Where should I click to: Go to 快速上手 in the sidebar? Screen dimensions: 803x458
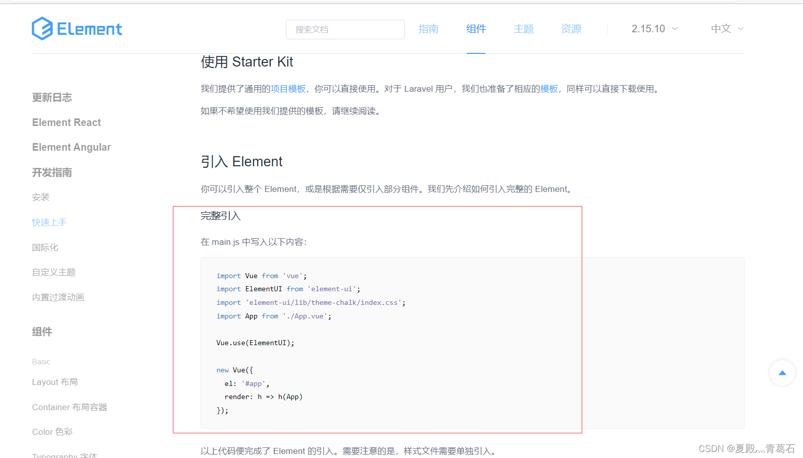(49, 222)
